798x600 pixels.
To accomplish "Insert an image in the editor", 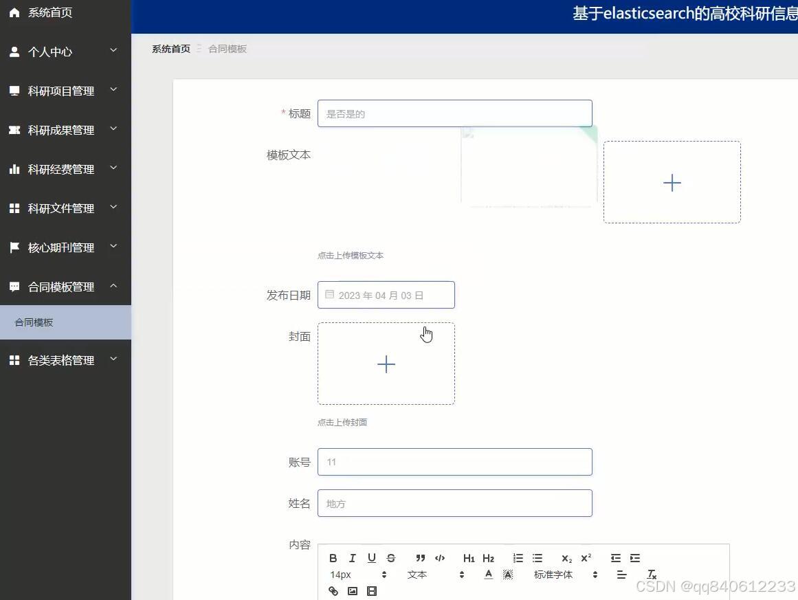I will (x=352, y=591).
